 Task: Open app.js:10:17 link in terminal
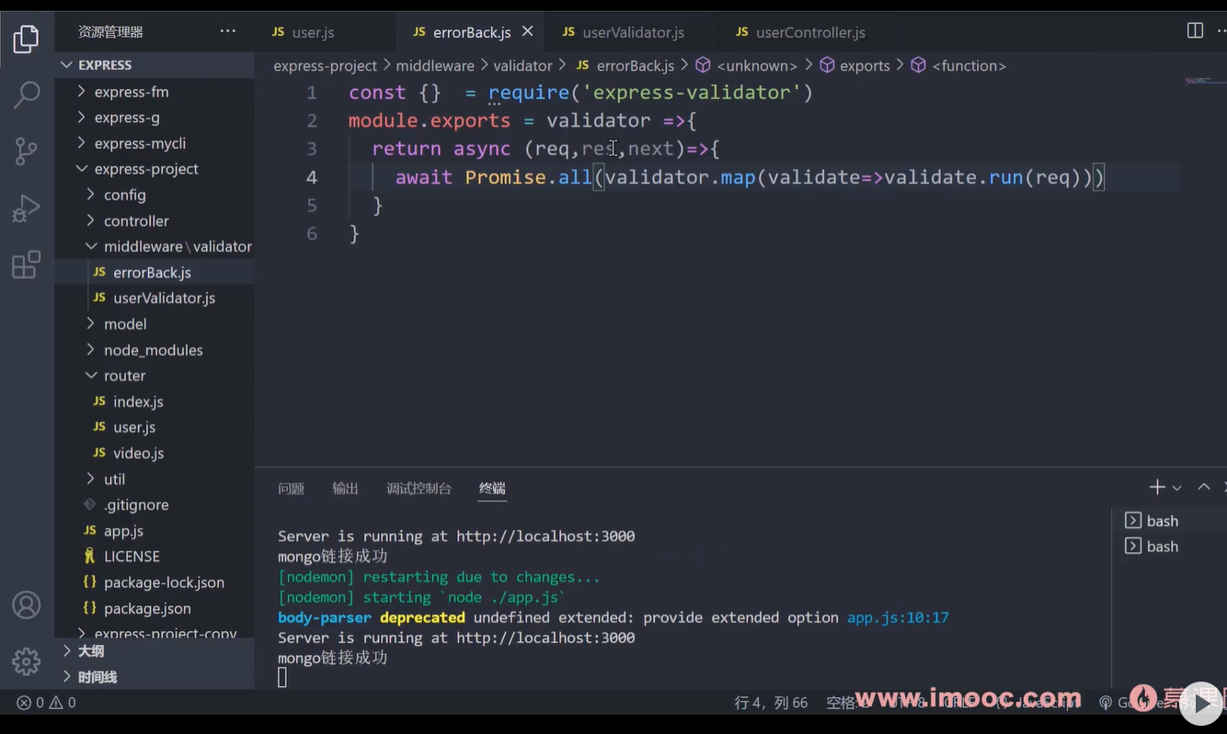click(898, 617)
